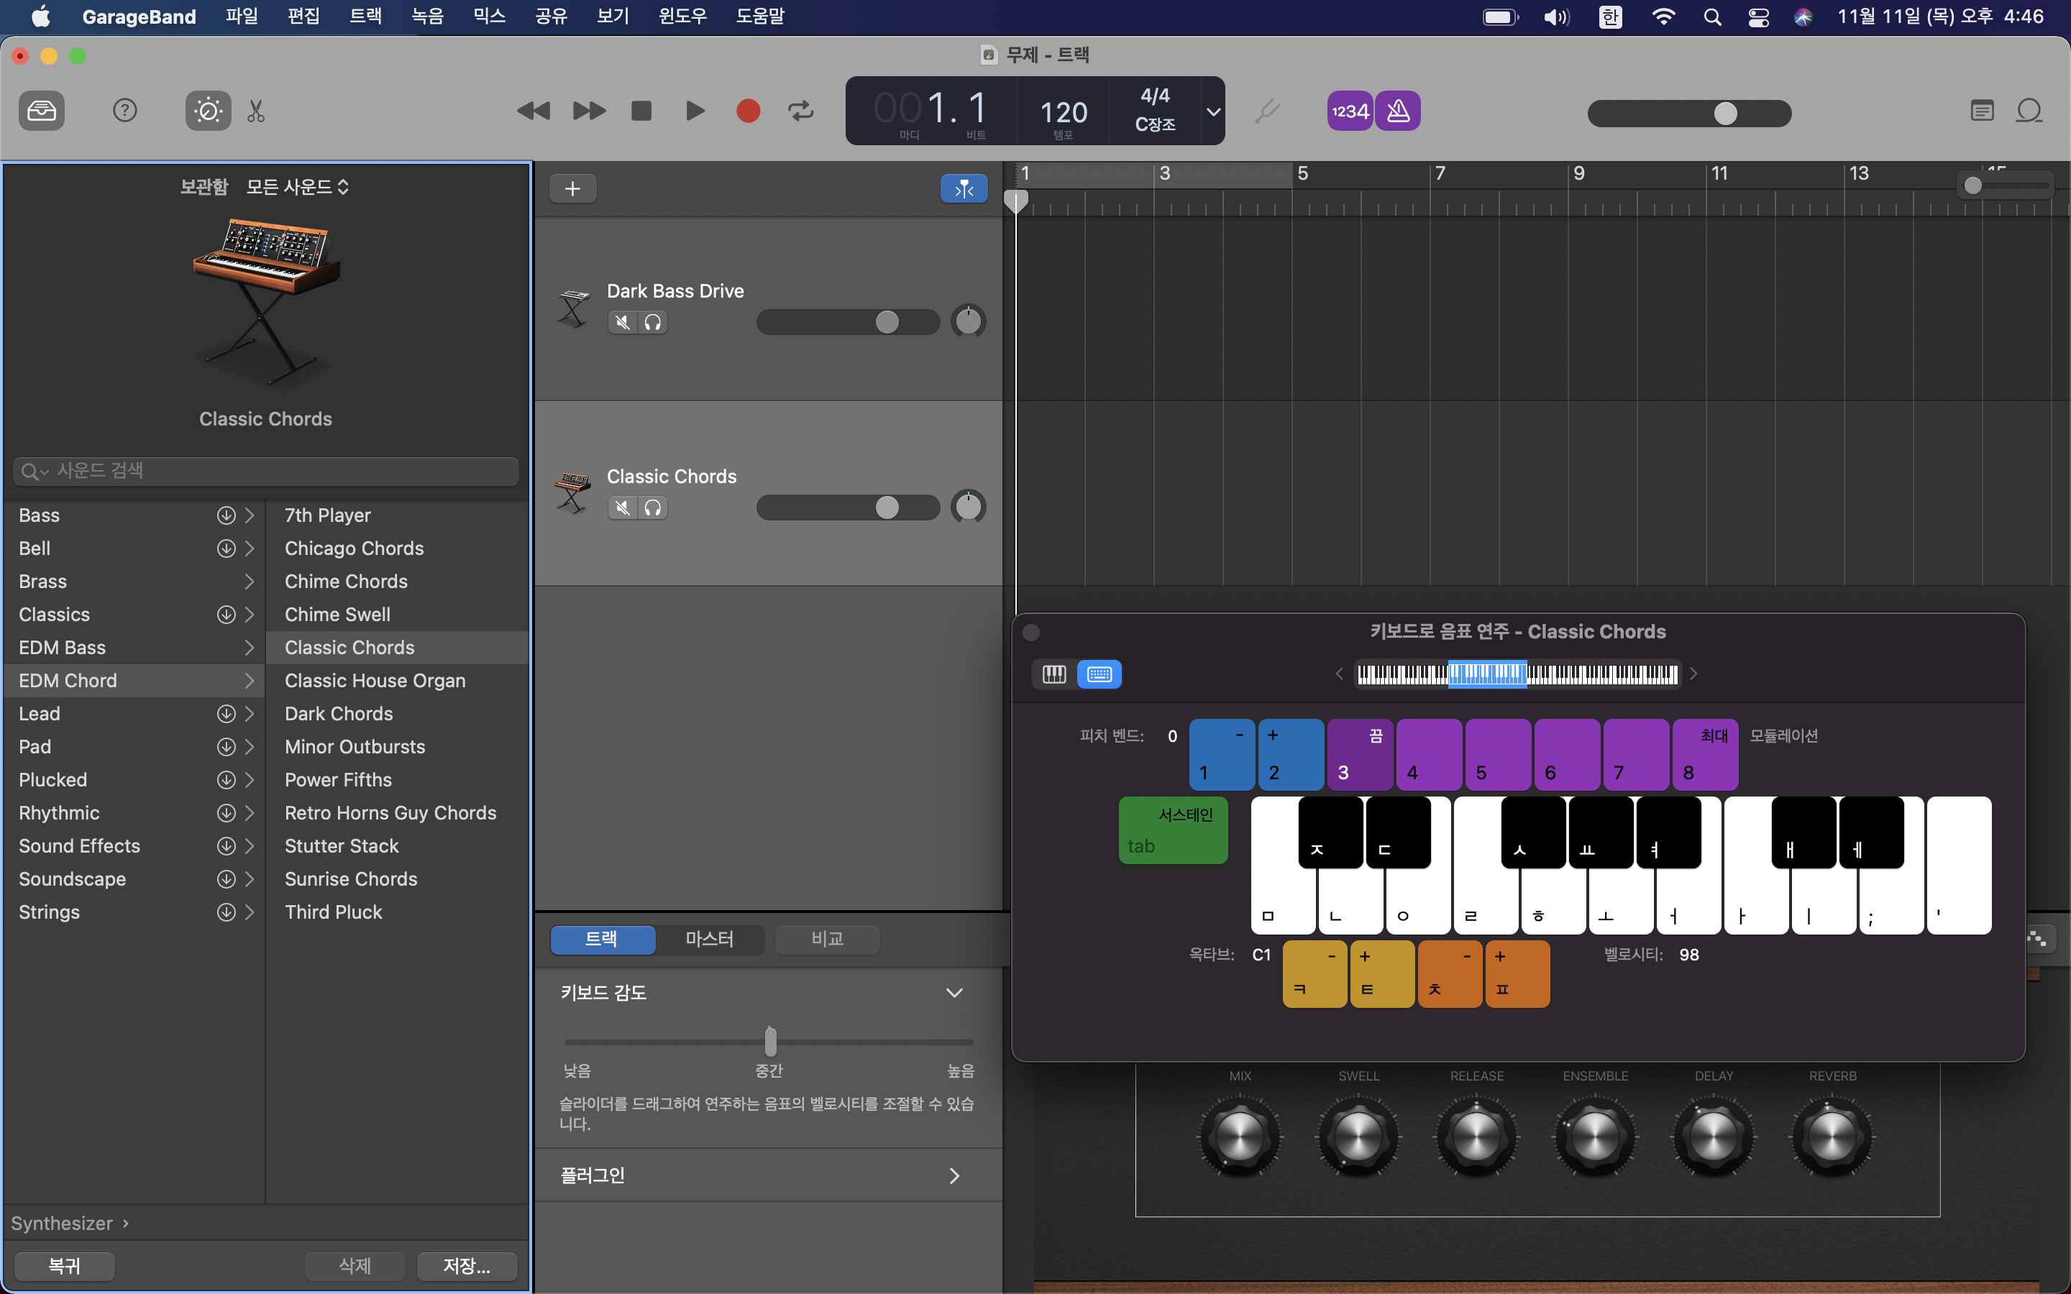The image size is (2071, 1294).
Task: Click modulation max key 8
Action: click(1706, 754)
